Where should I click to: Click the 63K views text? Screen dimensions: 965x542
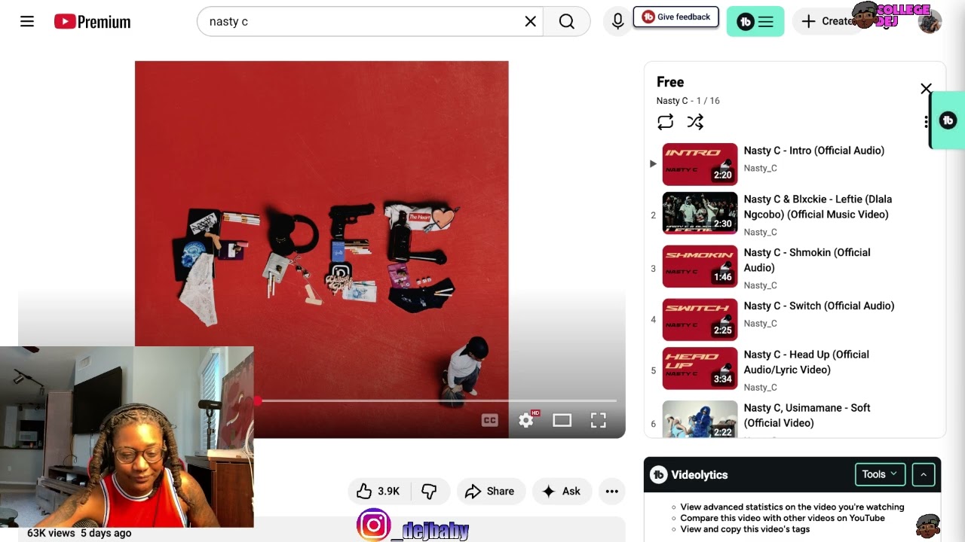coord(51,533)
